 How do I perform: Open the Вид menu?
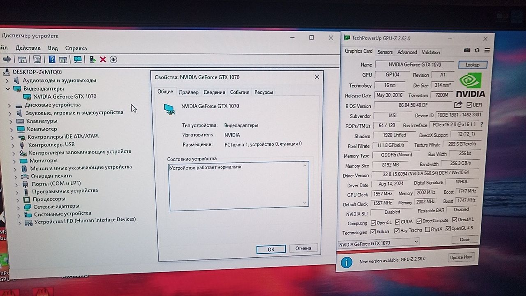[x=53, y=48]
